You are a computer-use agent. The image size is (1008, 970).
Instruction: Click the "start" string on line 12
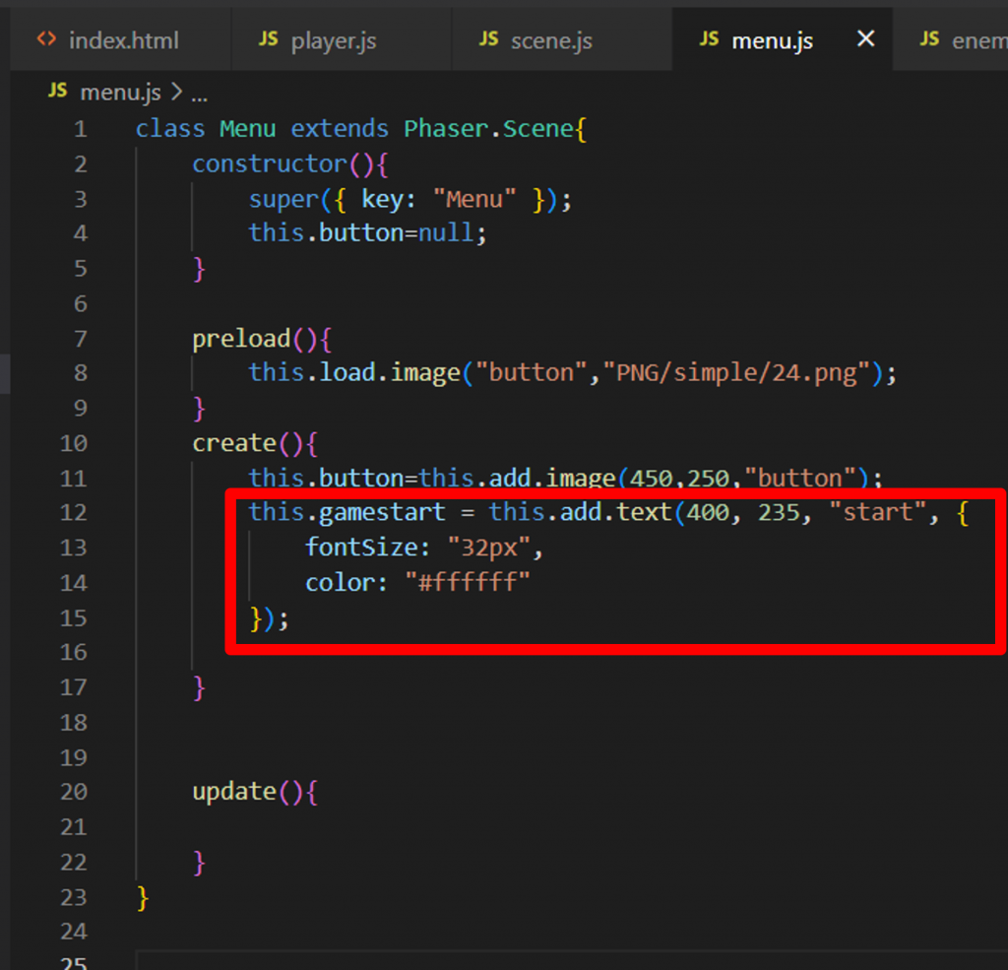click(x=877, y=513)
